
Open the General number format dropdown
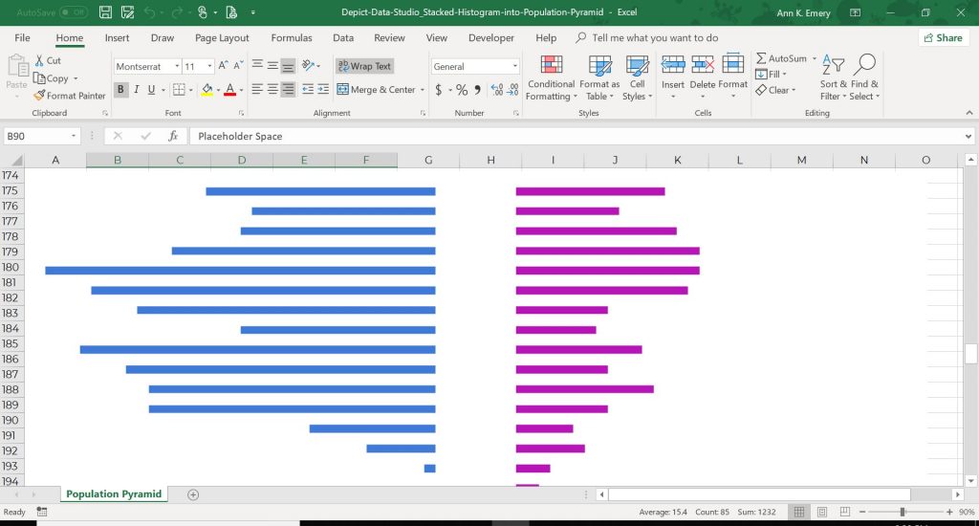[514, 66]
